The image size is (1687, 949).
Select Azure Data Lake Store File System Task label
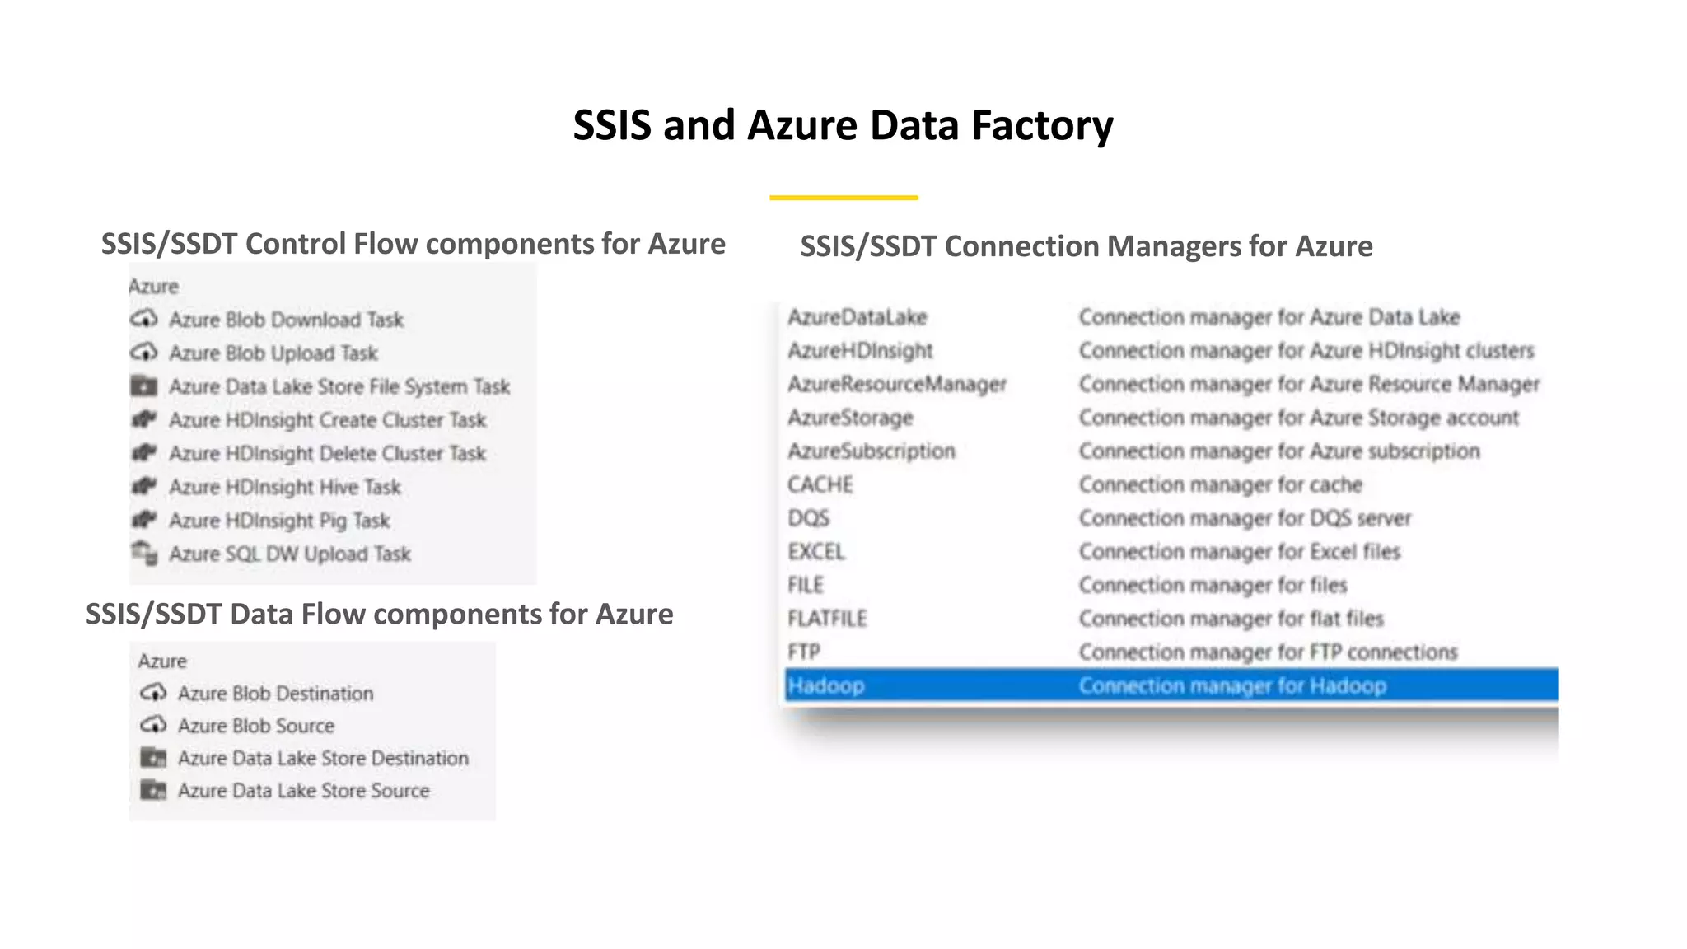coord(339,386)
